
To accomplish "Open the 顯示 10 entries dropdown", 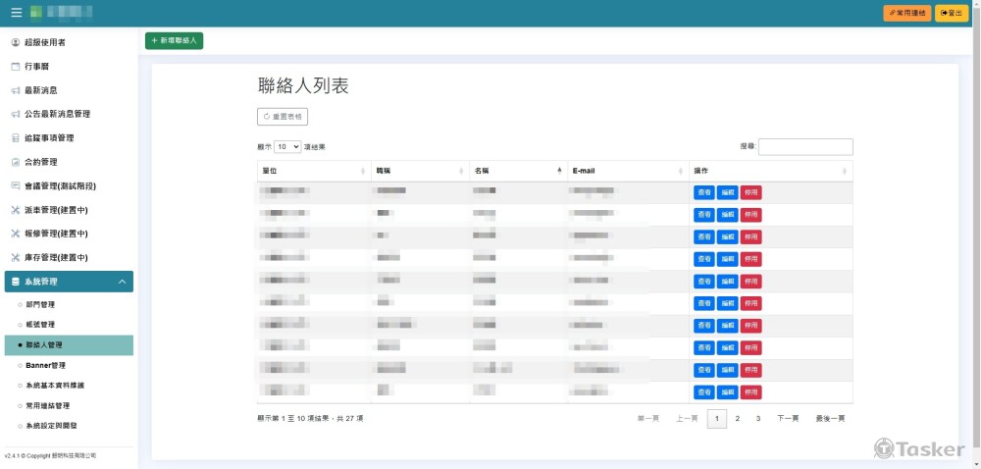I will pyautogui.click(x=287, y=146).
